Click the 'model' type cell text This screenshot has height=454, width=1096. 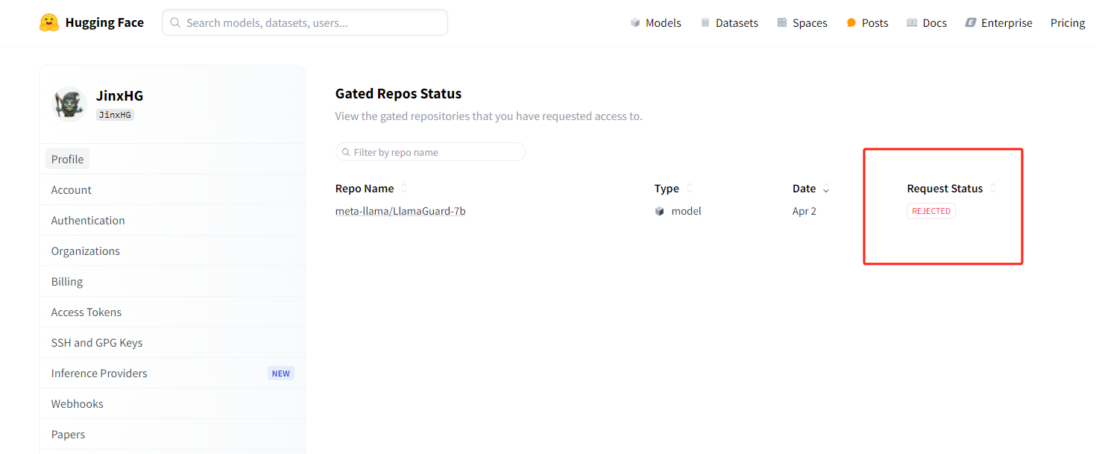(x=686, y=211)
